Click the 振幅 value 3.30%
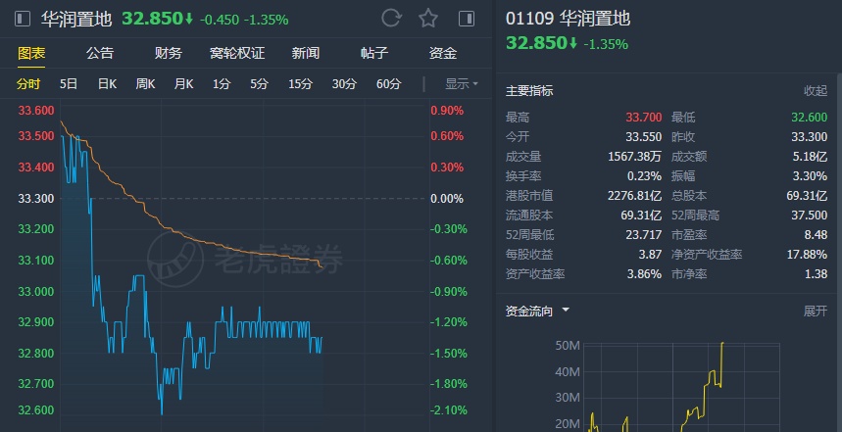Viewport: 842px width, 432px height. pos(811,176)
